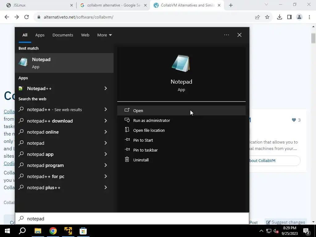Screen dimensions: 316x237
Task: Open the notification center icon
Action: click(306, 231)
